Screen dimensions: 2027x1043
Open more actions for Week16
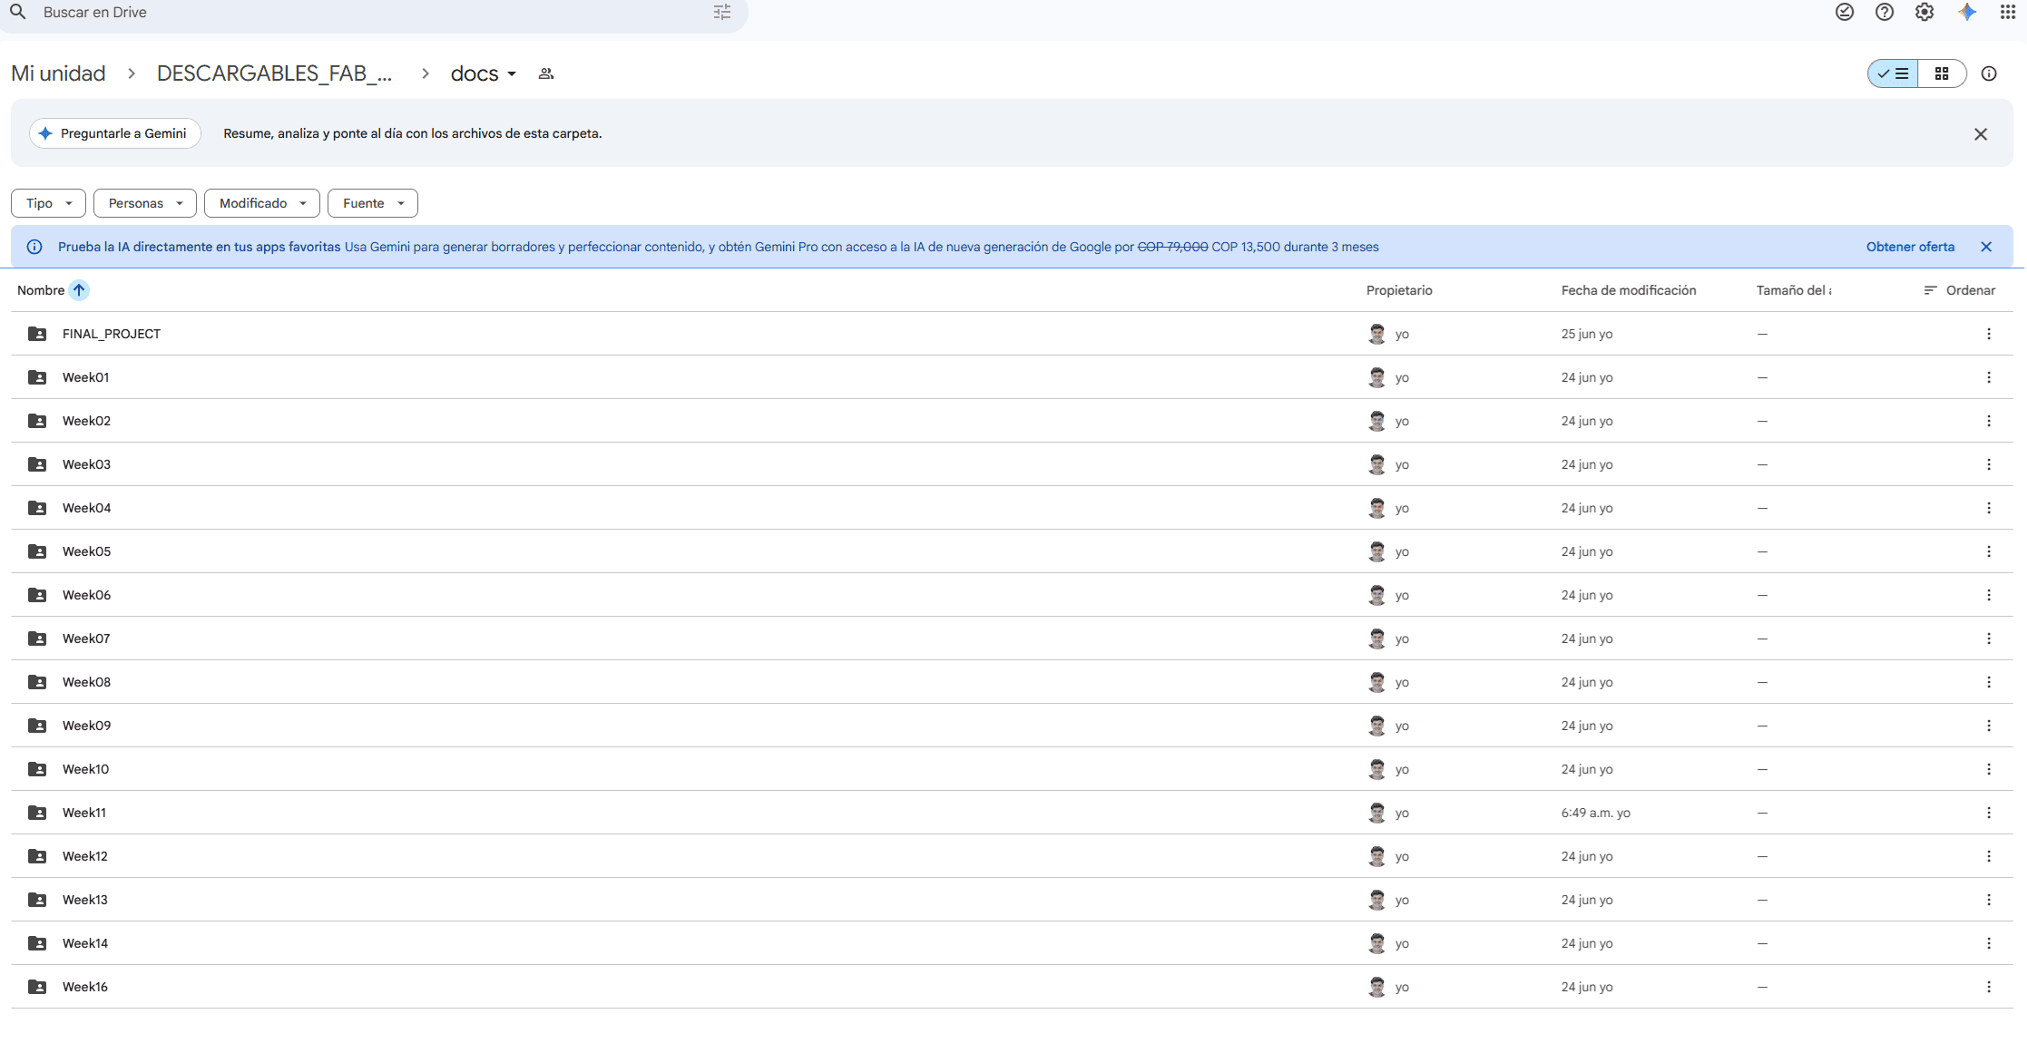(x=1989, y=987)
